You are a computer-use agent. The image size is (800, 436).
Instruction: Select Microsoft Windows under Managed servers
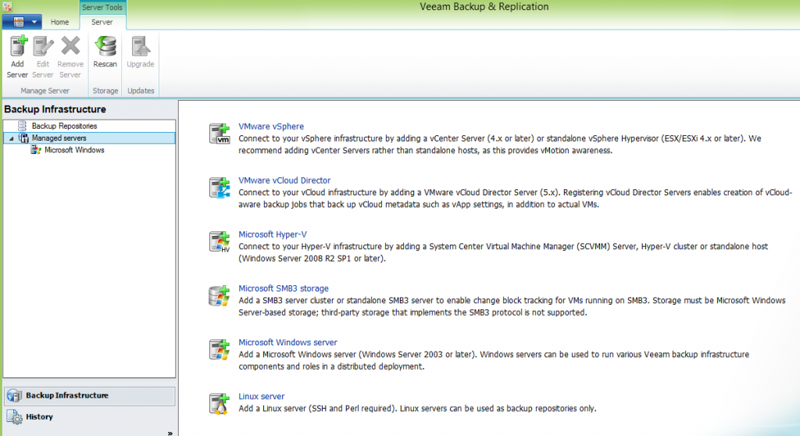pyautogui.click(x=74, y=150)
